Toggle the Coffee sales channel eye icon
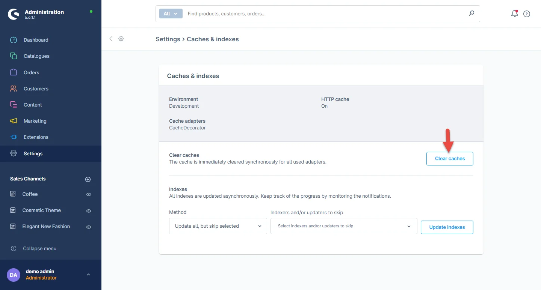The image size is (541, 290). pos(89,195)
